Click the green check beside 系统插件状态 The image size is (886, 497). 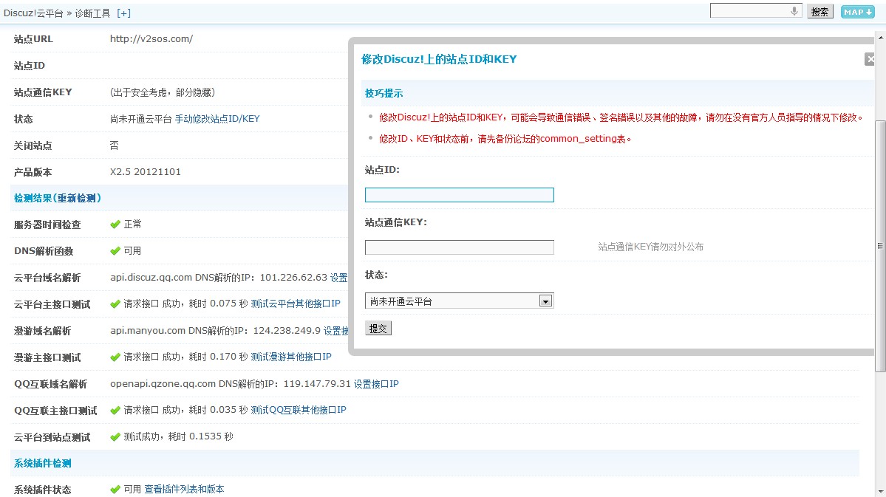[x=115, y=489]
